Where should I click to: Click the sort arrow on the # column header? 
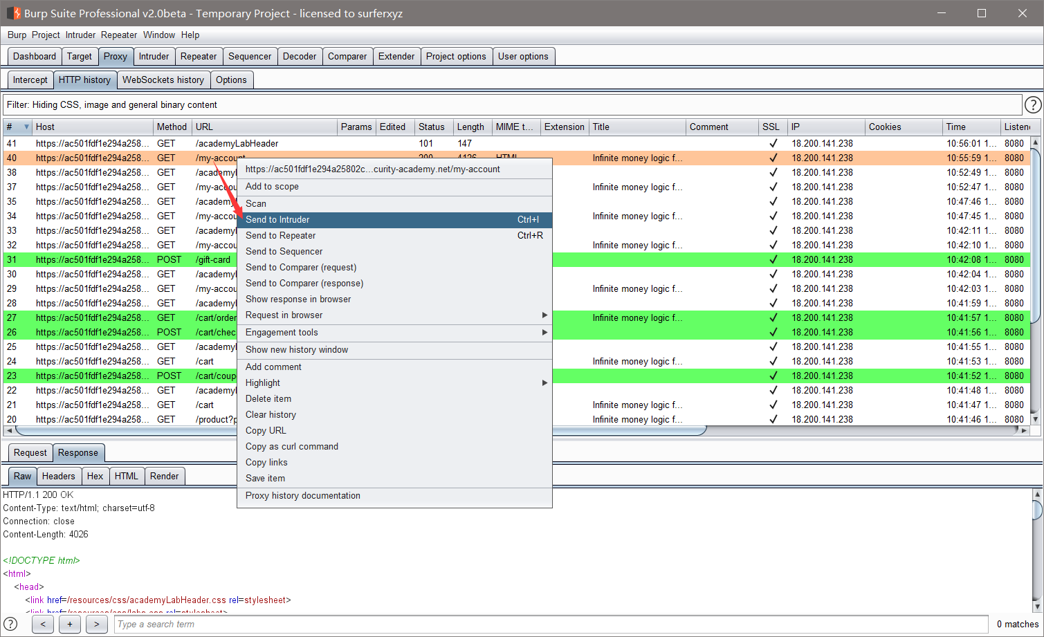point(25,127)
